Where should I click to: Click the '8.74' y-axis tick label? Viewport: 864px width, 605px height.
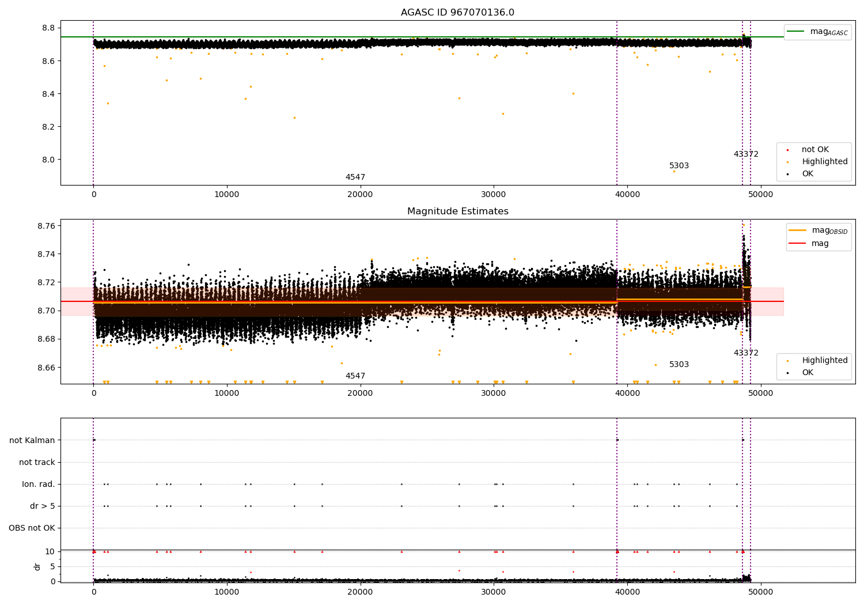tap(46, 254)
